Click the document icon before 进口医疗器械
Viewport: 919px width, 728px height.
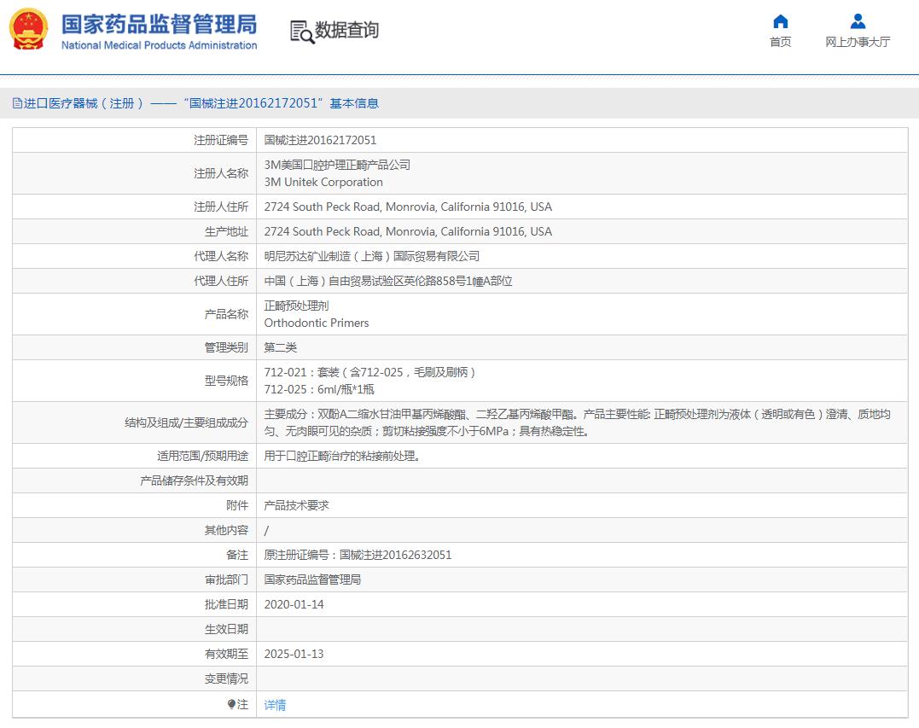pos(17,103)
